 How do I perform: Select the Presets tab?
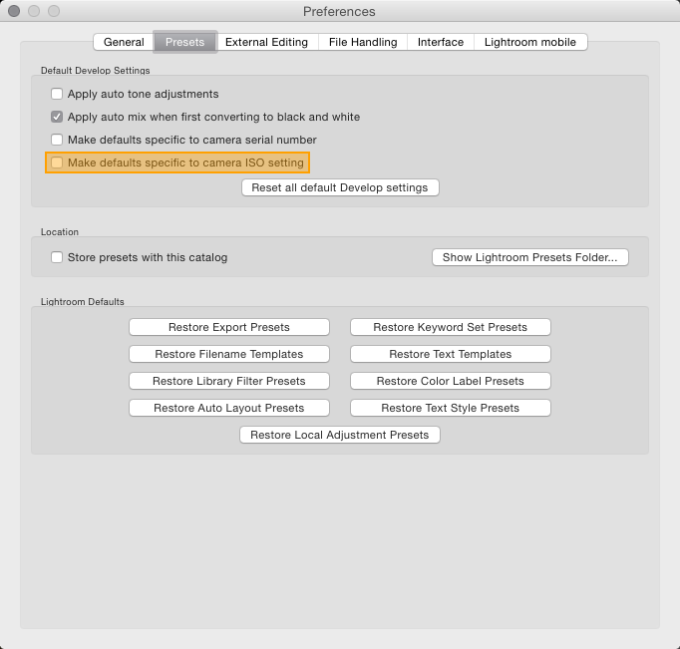tap(184, 42)
